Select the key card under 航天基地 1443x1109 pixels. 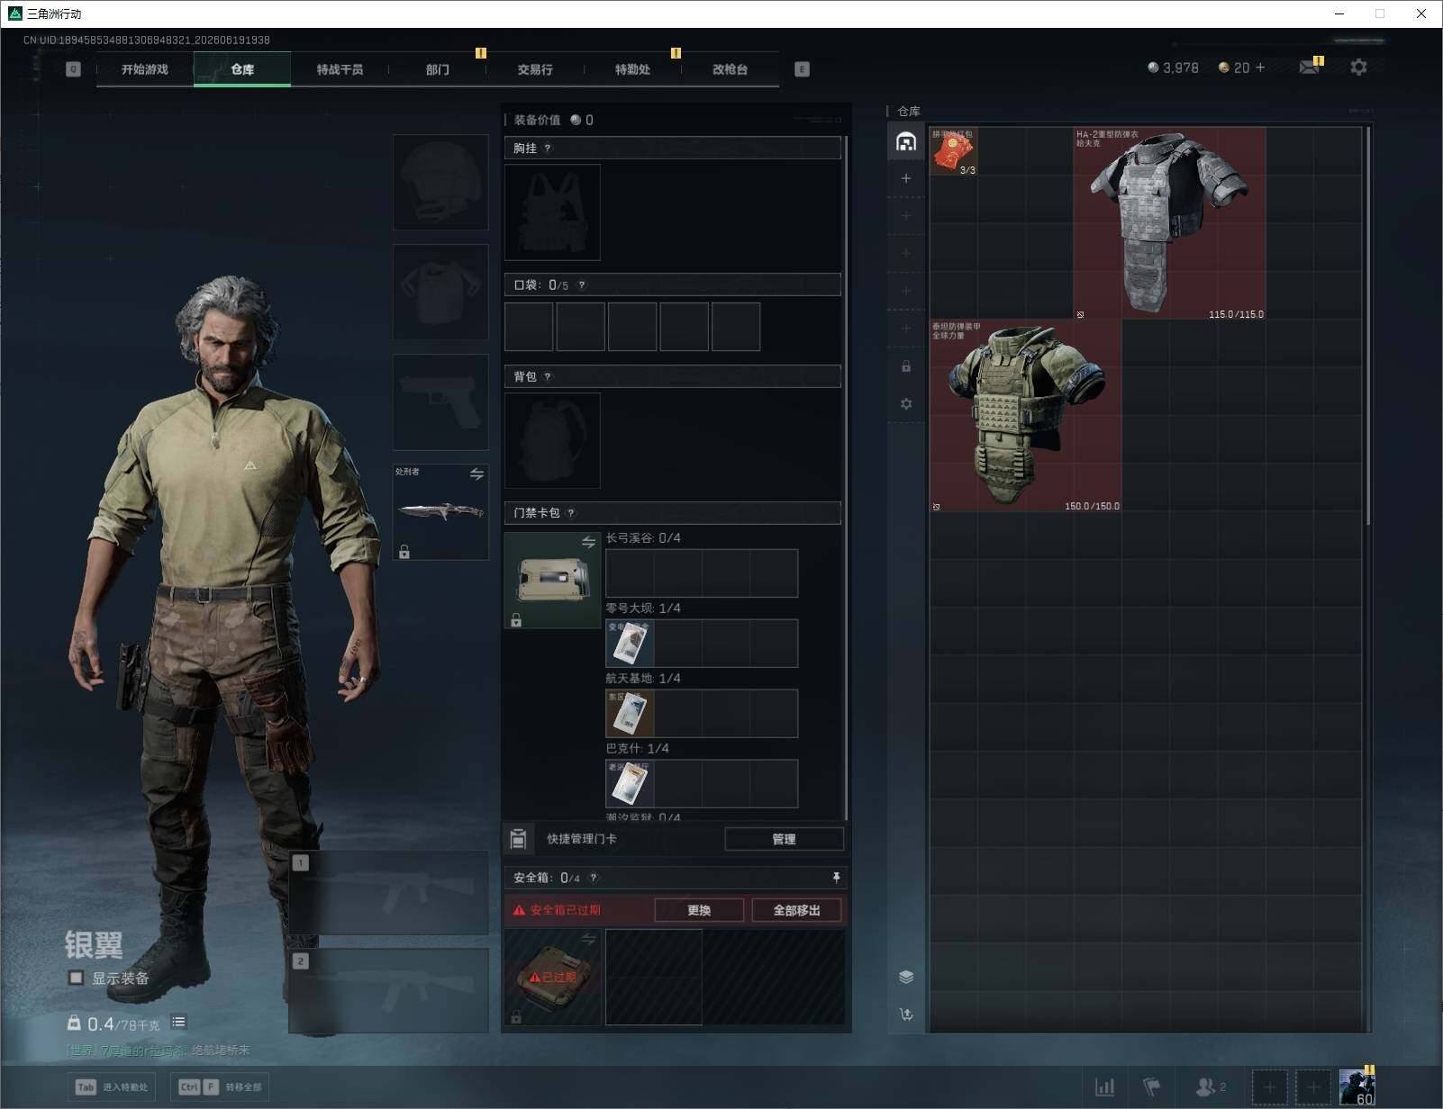pyautogui.click(x=630, y=713)
